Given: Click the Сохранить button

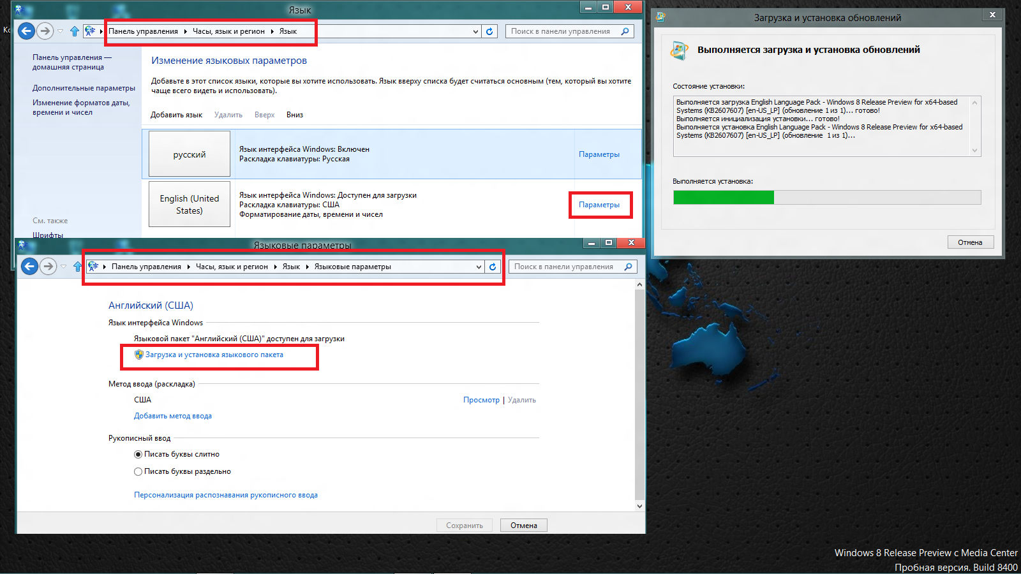Looking at the screenshot, I should tap(465, 526).
